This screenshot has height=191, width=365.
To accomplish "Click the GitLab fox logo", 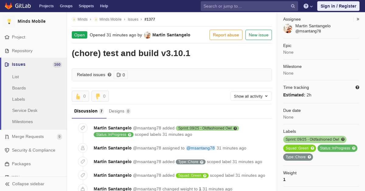I will click(9, 6).
